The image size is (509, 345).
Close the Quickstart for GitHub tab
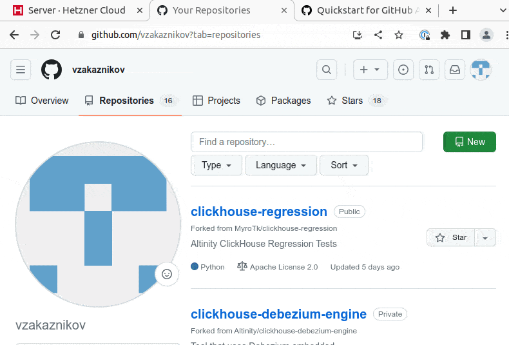[x=428, y=10]
